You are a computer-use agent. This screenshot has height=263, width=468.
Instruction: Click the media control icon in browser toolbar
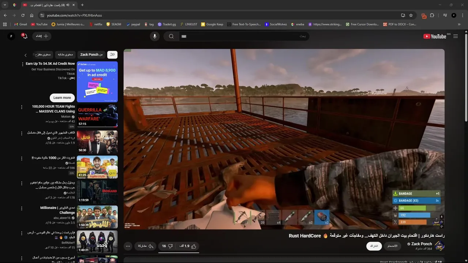coord(445,15)
